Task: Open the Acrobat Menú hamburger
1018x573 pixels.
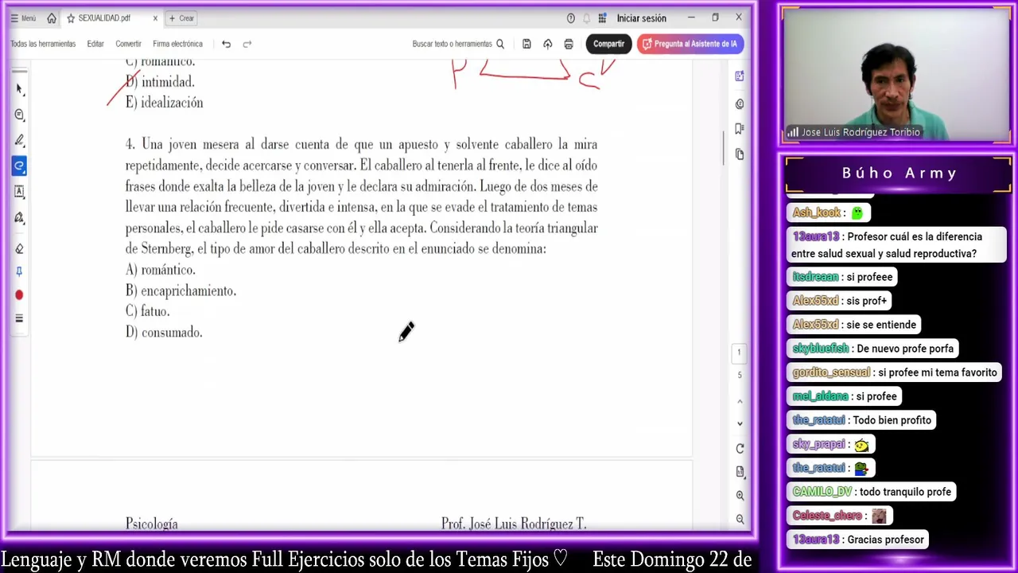Action: click(x=23, y=18)
